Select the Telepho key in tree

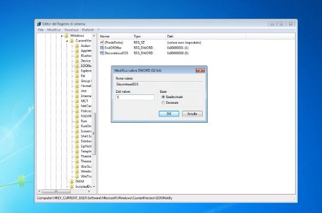pyautogui.click(x=86, y=151)
